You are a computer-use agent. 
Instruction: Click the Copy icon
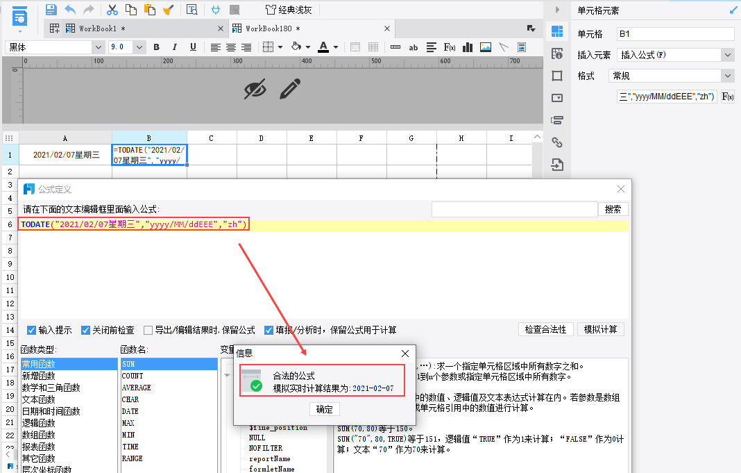(131, 10)
